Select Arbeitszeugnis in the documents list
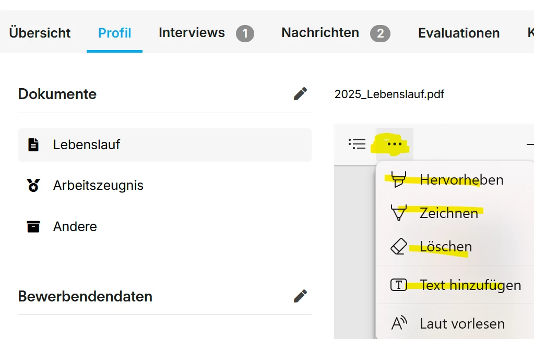This screenshot has height=339, width=534. (x=98, y=185)
